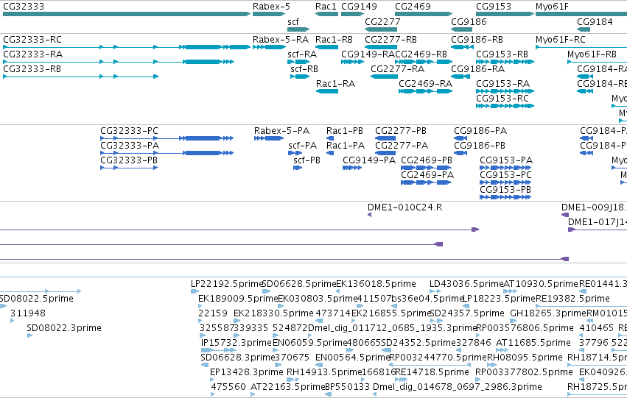Image resolution: width=627 pixels, height=398 pixels.
Task: Select the SD24352.5prime EST
Action: coord(386,350)
